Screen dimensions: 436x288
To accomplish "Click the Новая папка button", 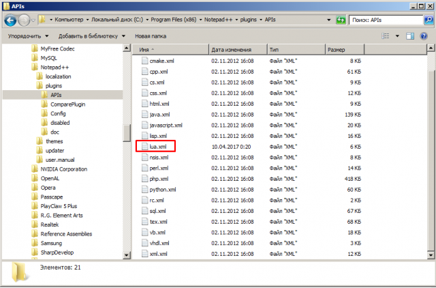I will 151,35.
